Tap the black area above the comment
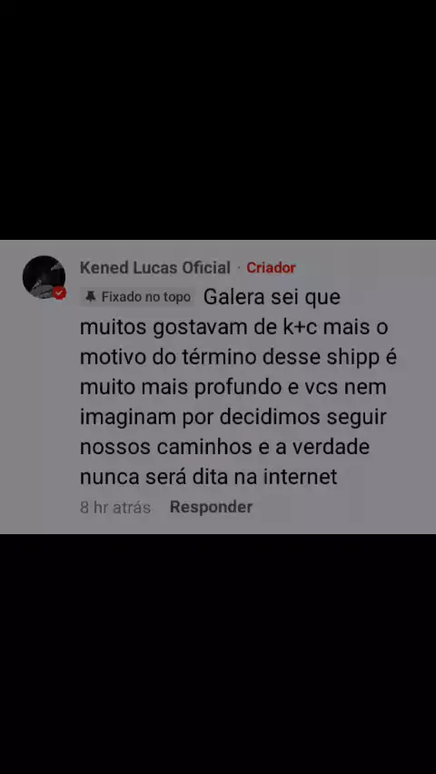Image resolution: width=436 pixels, height=774 pixels. (218, 120)
